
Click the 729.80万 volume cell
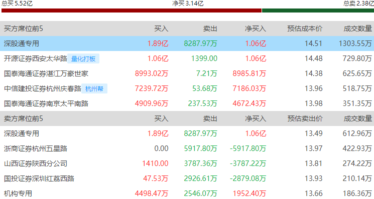357,58
